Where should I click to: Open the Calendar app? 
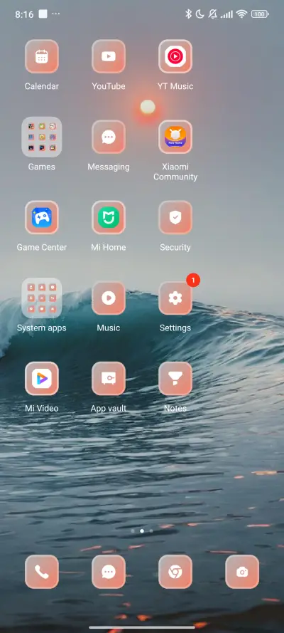pyautogui.click(x=42, y=56)
